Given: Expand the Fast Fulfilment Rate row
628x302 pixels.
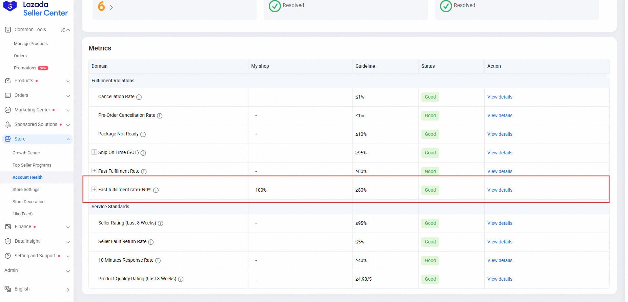Looking at the screenshot, I should [x=94, y=171].
